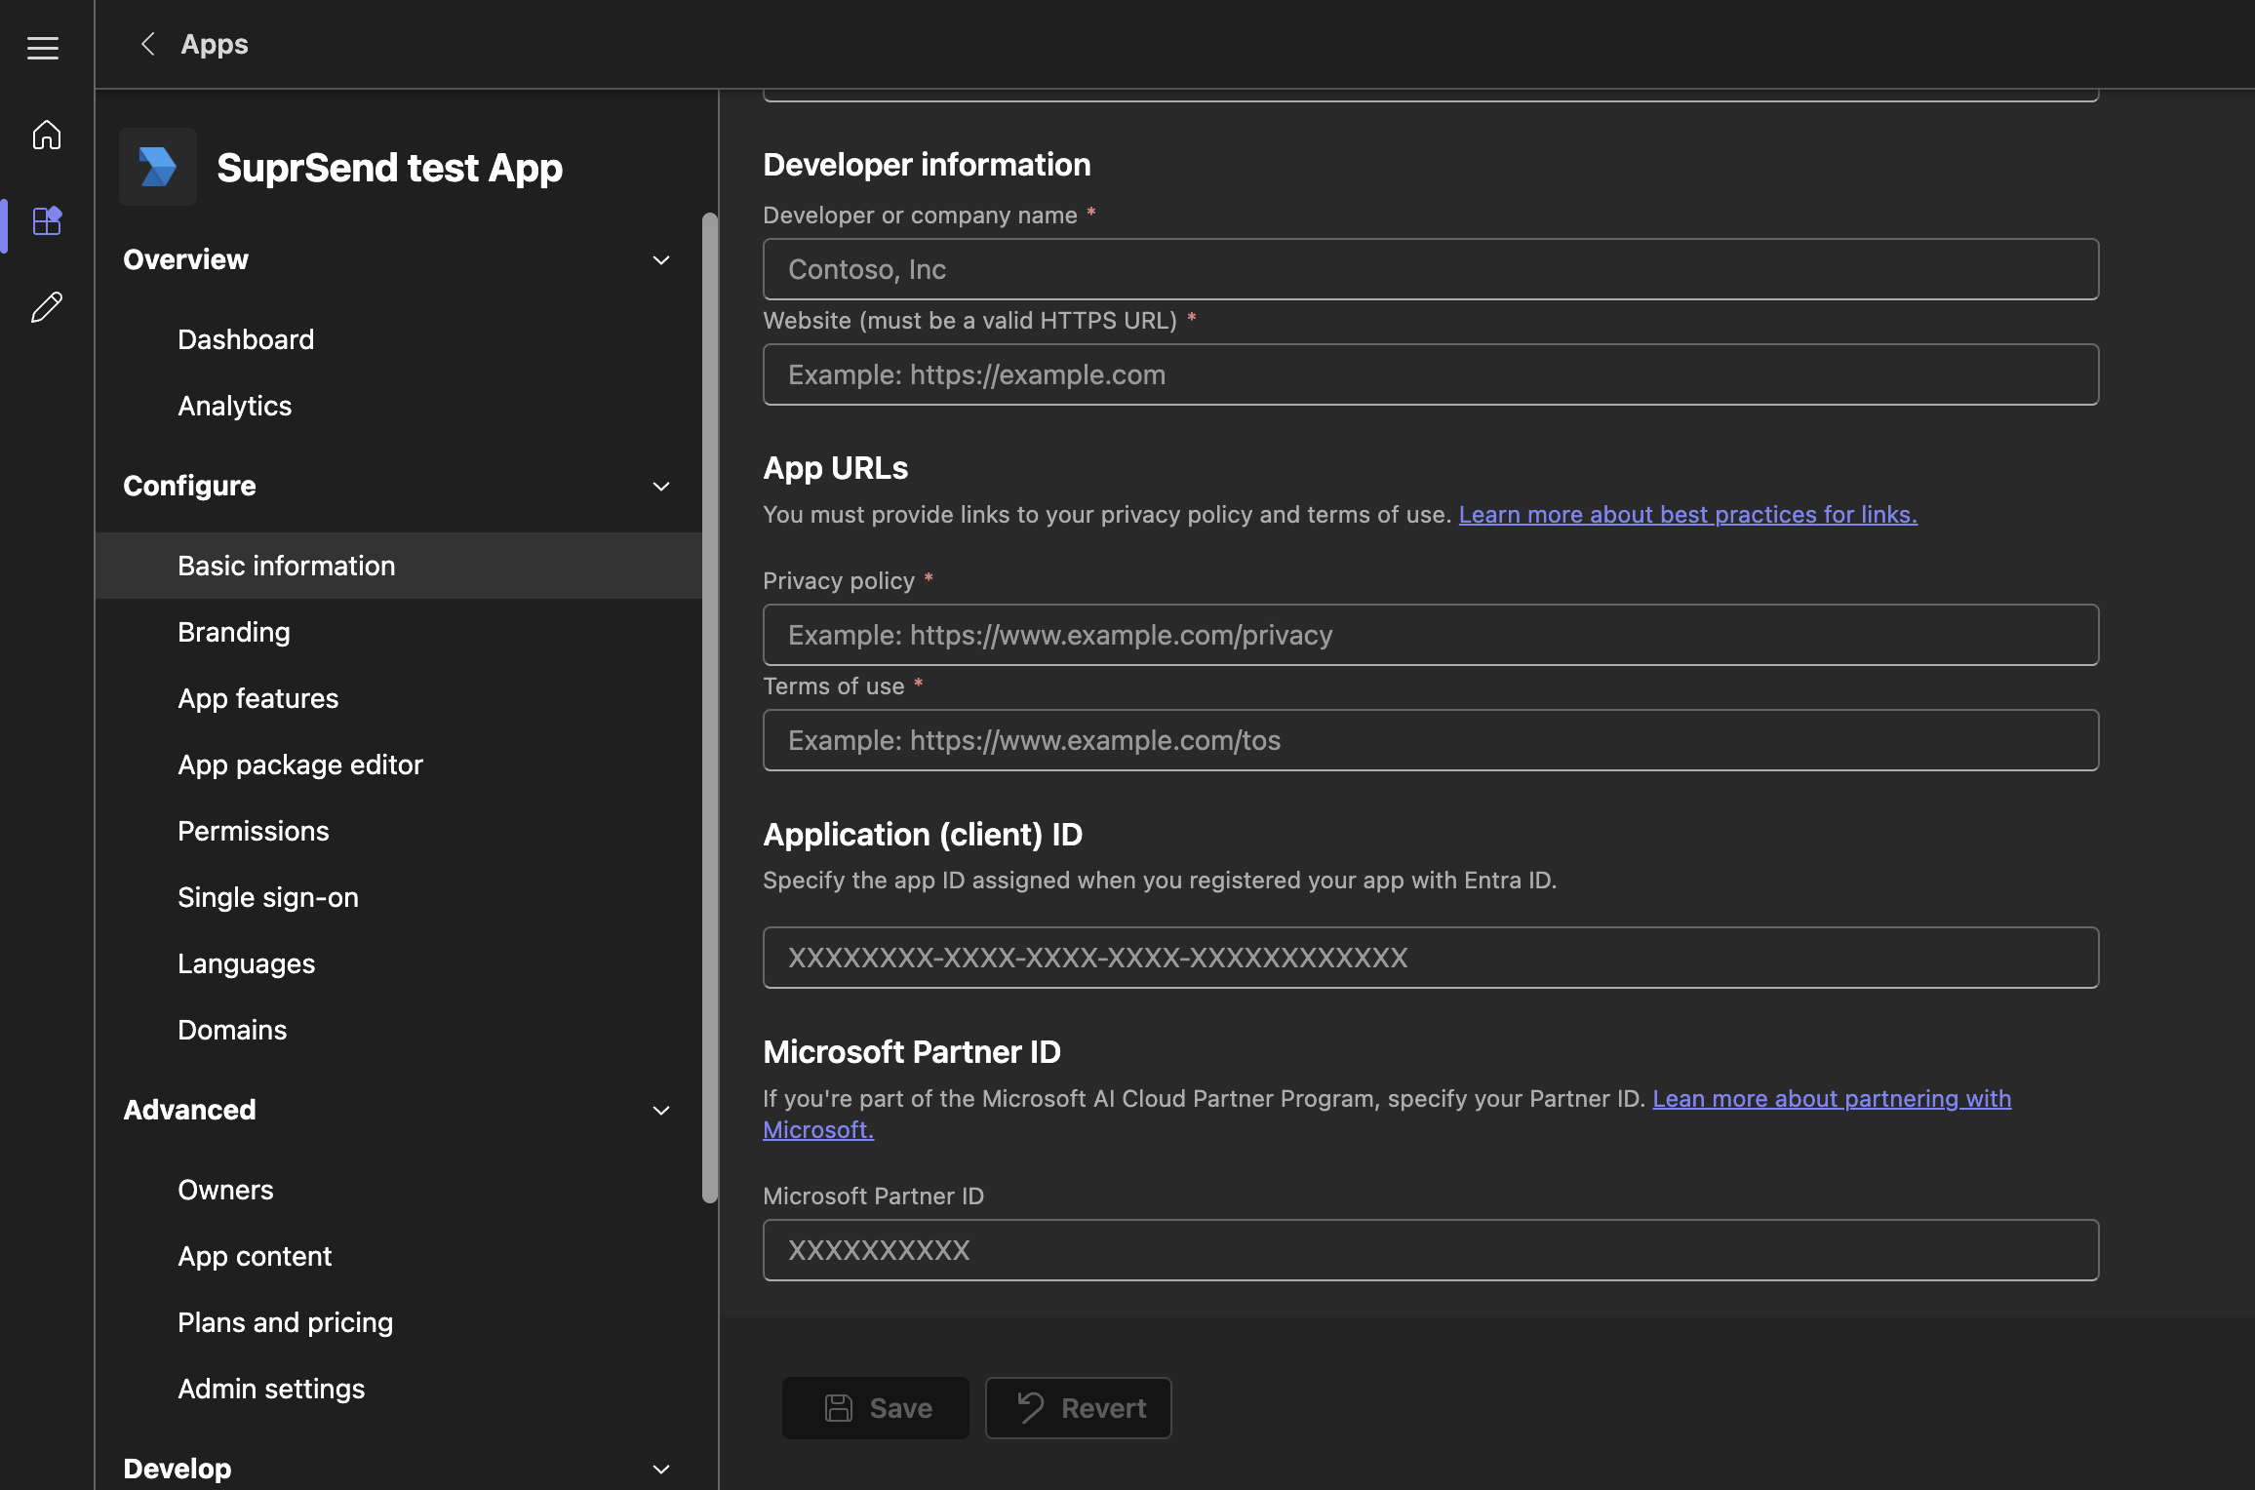This screenshot has height=1490, width=2255.
Task: Open the Domains page
Action: 231,1030
